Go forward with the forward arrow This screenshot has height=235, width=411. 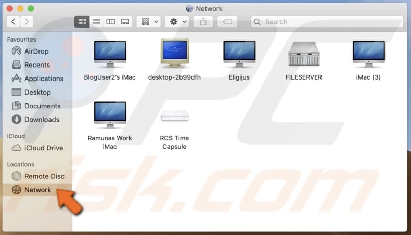click(x=27, y=22)
